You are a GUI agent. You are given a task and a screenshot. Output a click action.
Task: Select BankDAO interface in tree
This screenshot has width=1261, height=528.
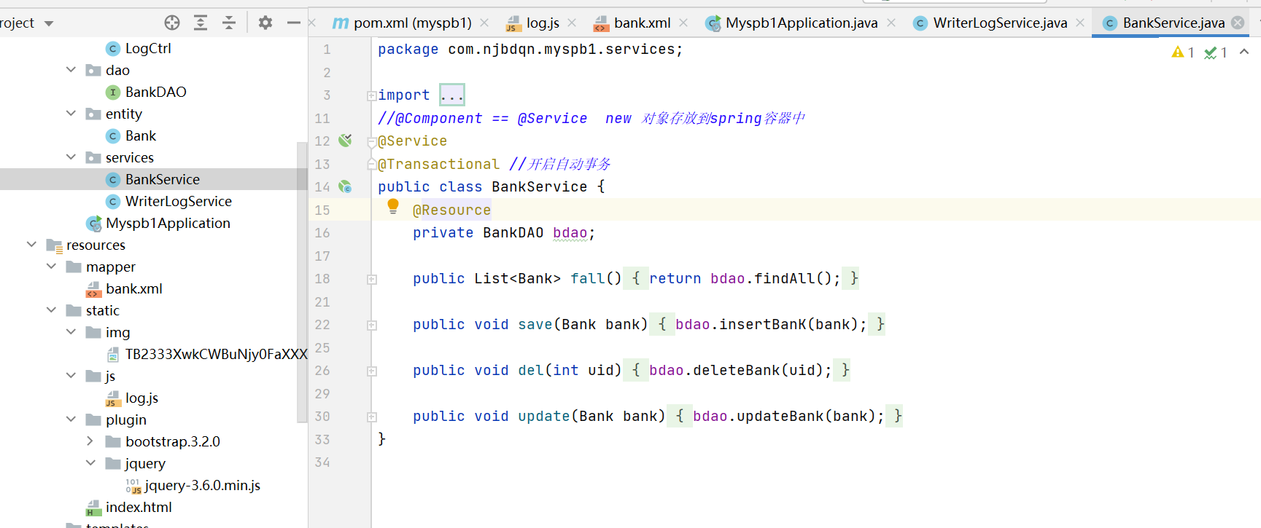(x=155, y=92)
